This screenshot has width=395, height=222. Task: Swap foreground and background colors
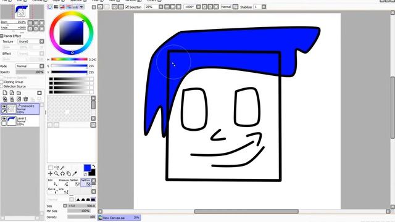click(x=94, y=166)
